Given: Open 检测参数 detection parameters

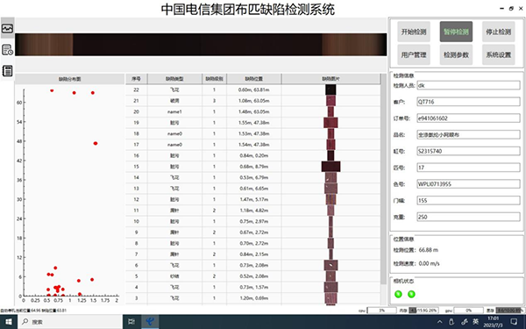Looking at the screenshot, I should tap(456, 54).
